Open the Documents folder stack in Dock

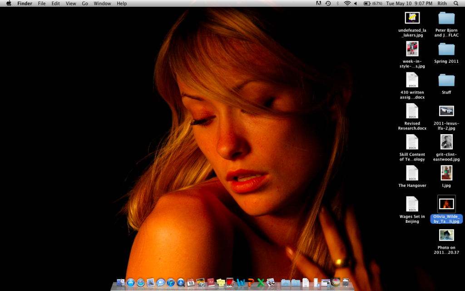pos(296,282)
